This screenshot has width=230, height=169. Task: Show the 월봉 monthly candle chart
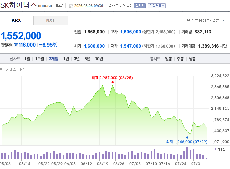point(192,59)
